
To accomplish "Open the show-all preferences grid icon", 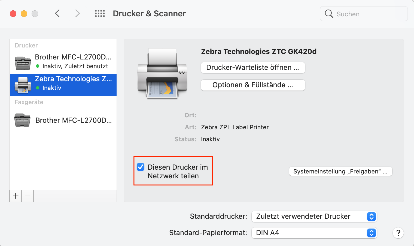I will 100,13.
